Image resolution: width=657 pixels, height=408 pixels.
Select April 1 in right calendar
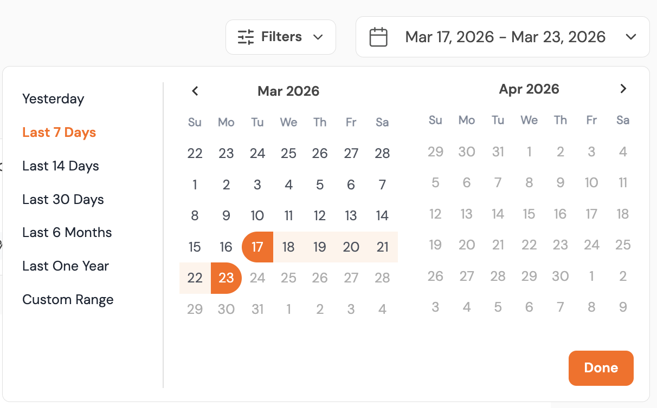click(529, 152)
